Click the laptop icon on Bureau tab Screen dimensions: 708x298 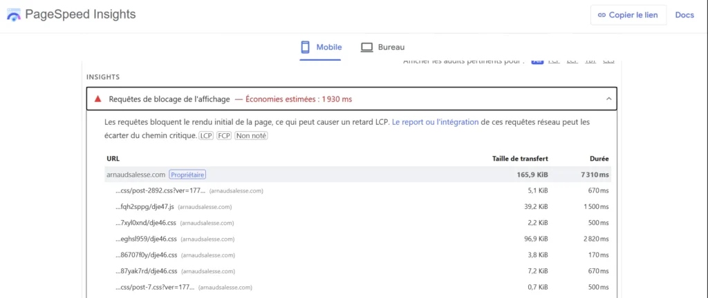point(366,47)
